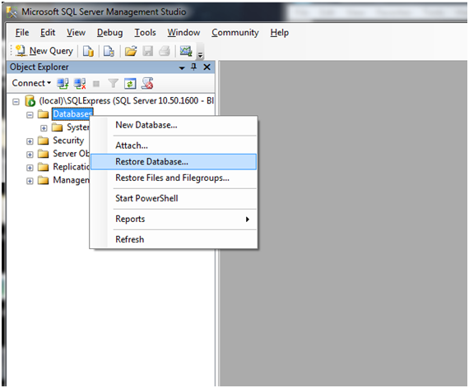Image resolution: width=469 pixels, height=388 pixels.
Task: Open the Debug menu
Action: coord(109,32)
